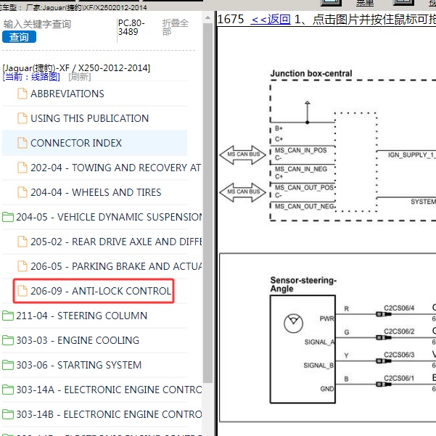Expand 303-03 Engine Cooling folder
Image resolution: width=436 pixels, height=436 pixels.
(8, 340)
